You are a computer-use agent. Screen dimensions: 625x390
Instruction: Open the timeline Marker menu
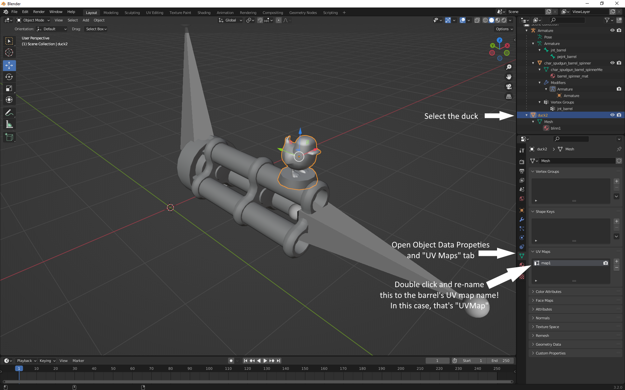tap(78, 361)
